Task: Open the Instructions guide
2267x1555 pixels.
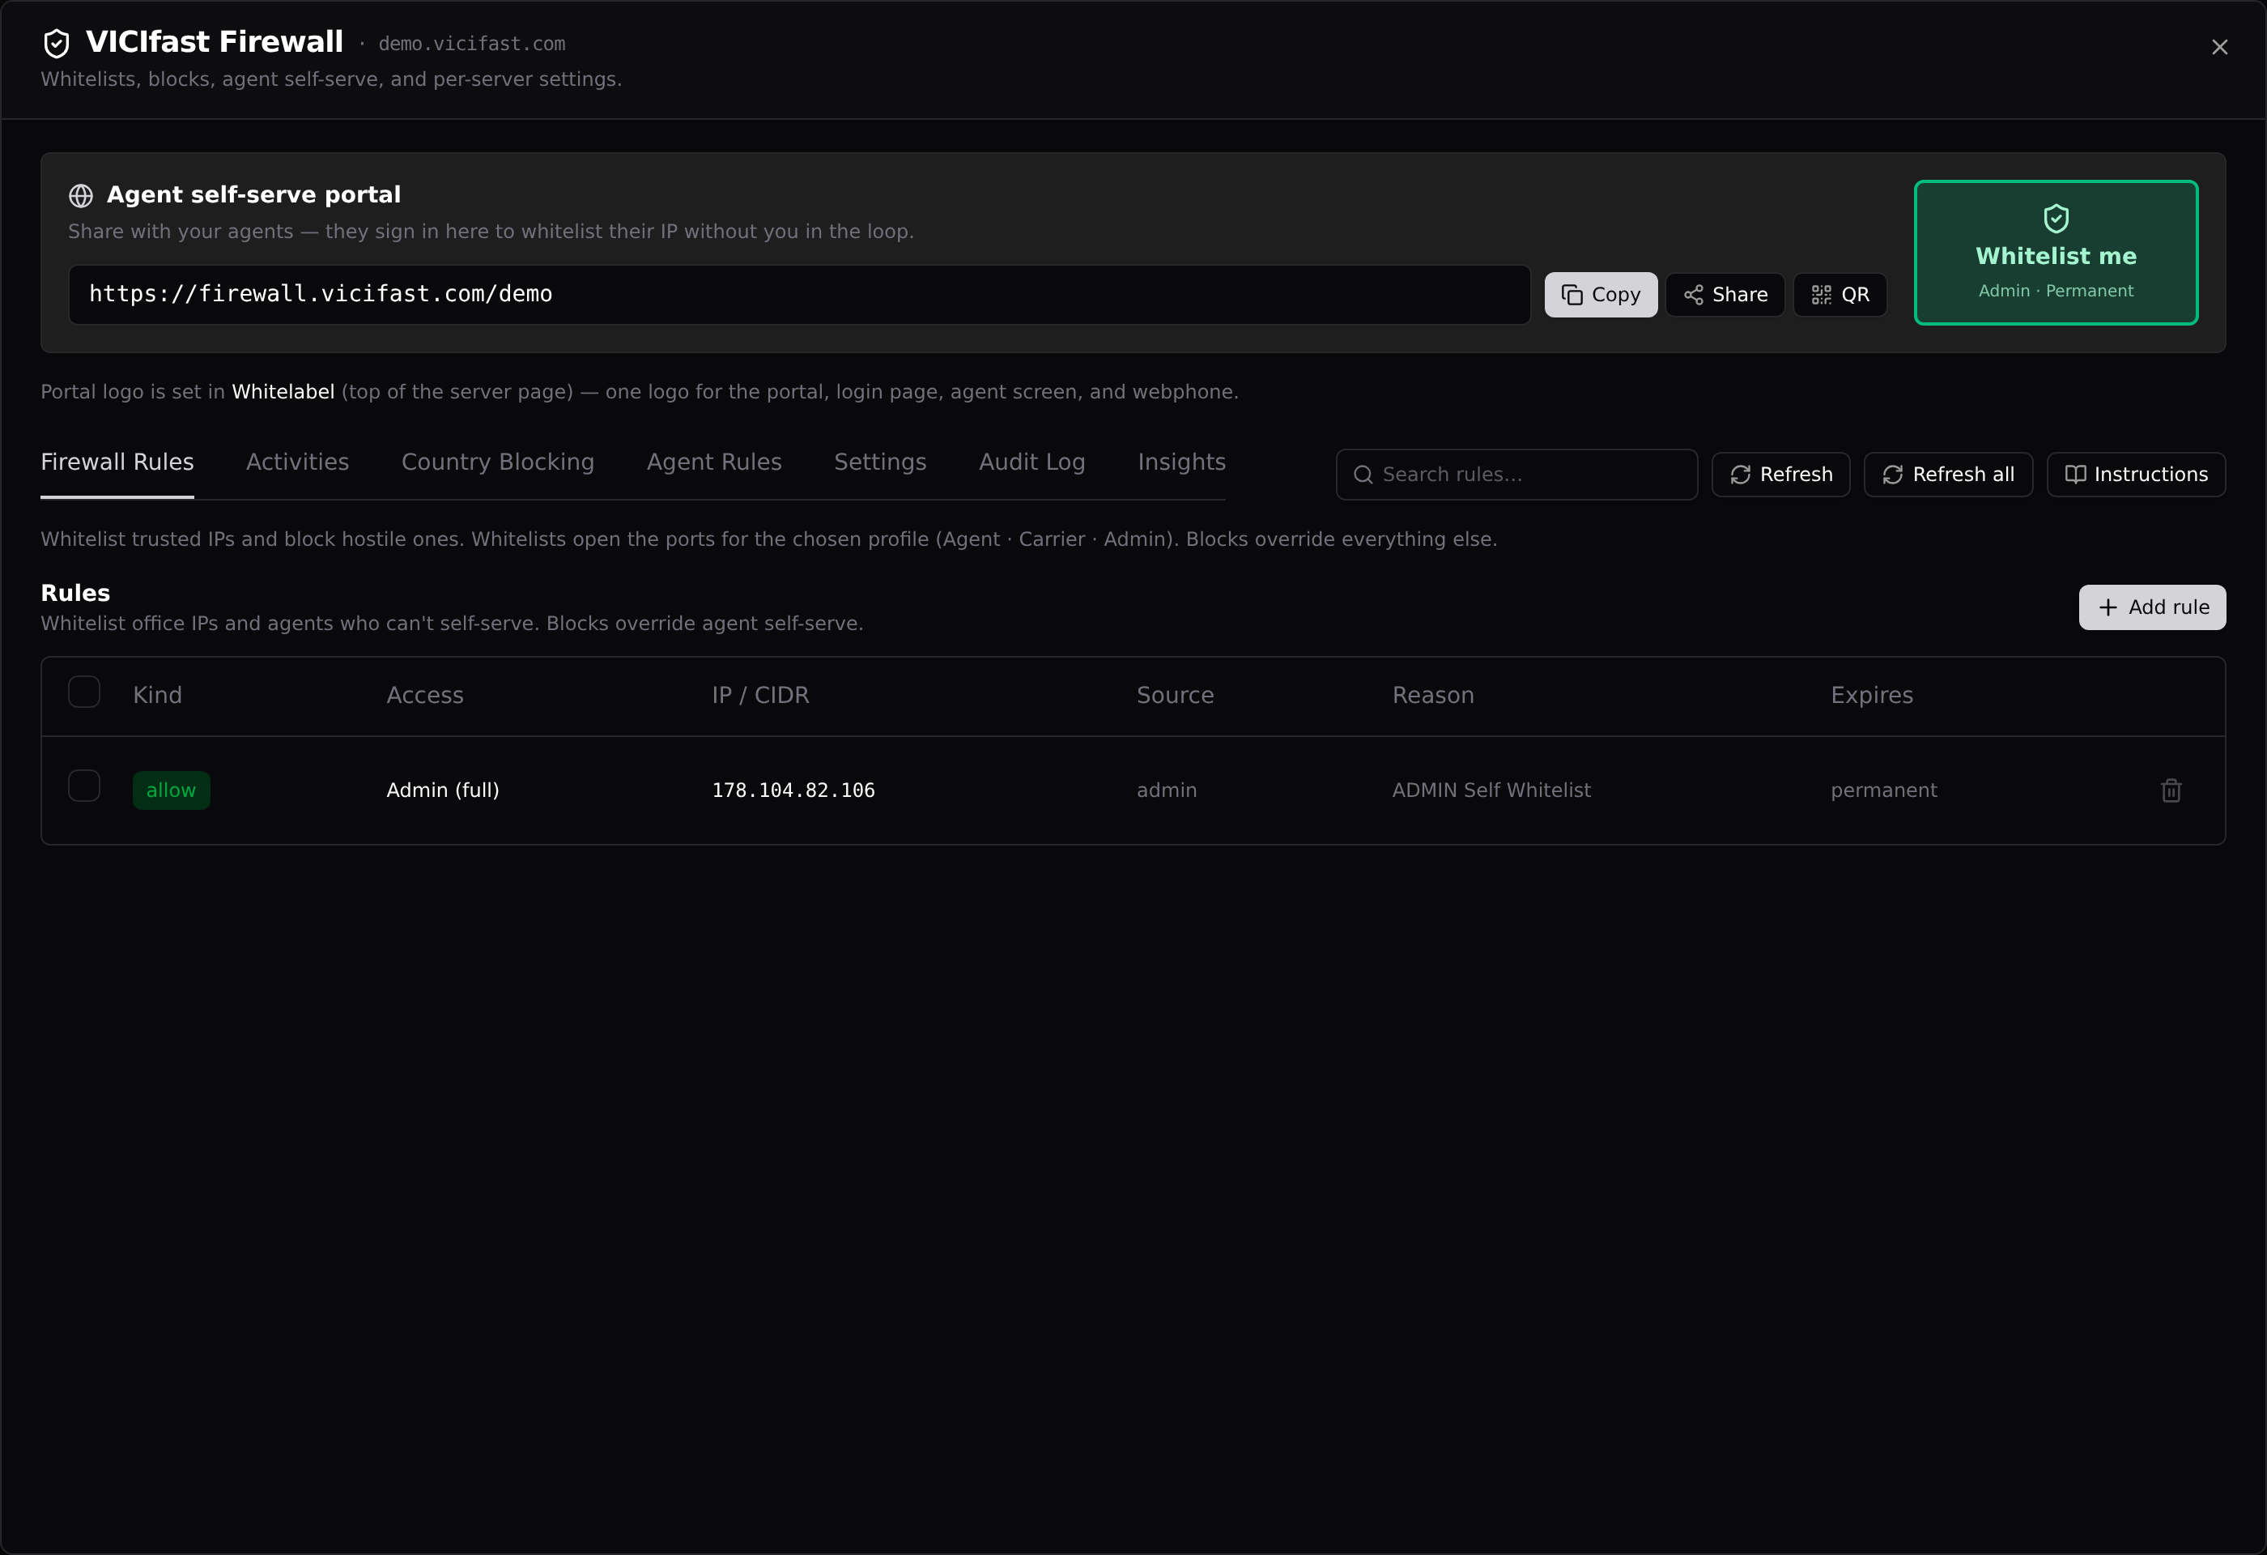Action: [x=2137, y=474]
